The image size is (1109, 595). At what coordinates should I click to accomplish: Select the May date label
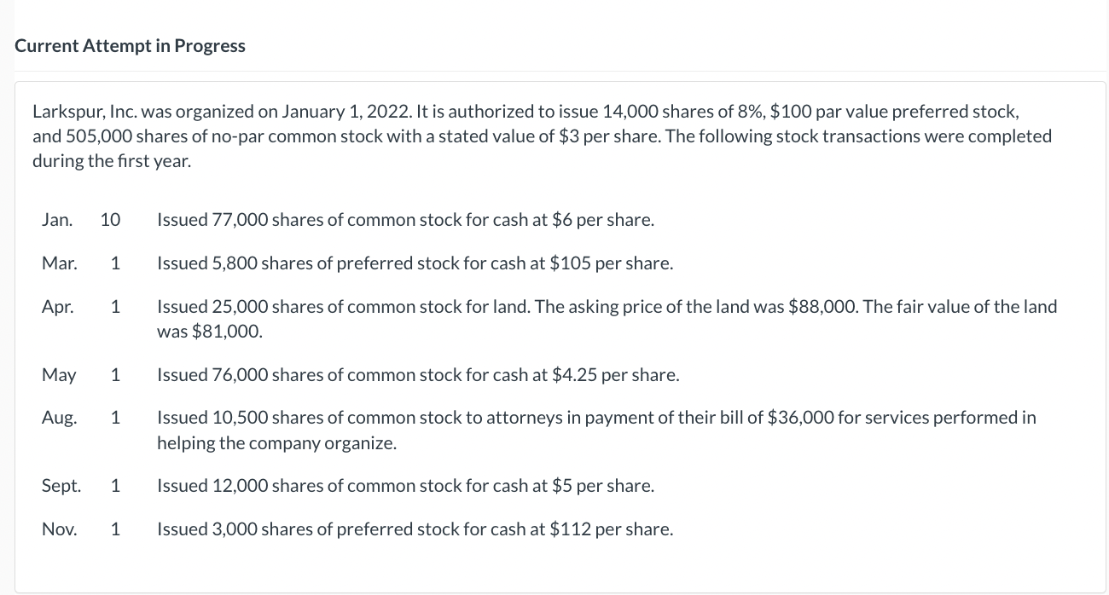point(59,375)
